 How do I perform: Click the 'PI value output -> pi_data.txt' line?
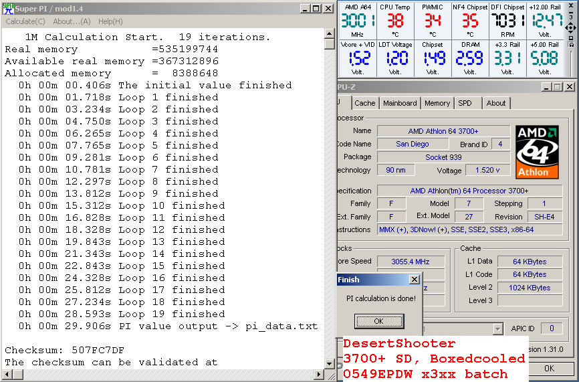point(168,326)
